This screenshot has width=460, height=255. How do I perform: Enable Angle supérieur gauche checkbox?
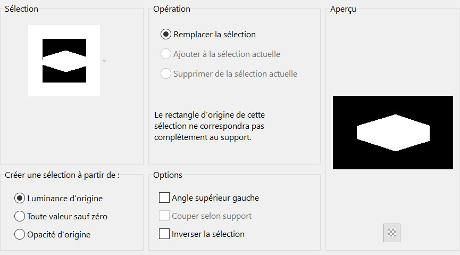click(164, 198)
